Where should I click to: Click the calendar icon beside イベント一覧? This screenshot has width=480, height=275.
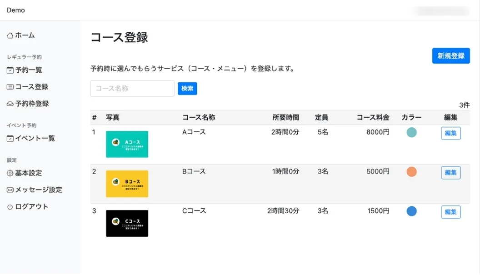[10, 139]
